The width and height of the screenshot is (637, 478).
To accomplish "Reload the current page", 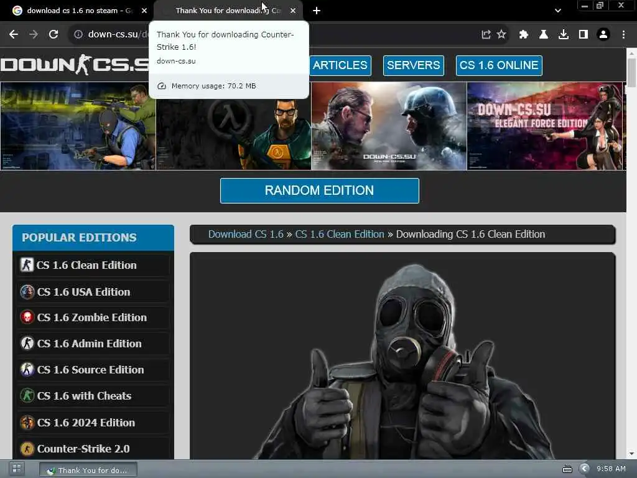I will click(53, 35).
